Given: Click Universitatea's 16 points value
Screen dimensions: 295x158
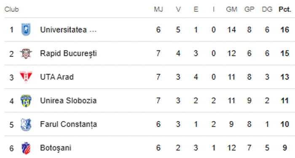Looking at the screenshot, I should coord(284,30).
